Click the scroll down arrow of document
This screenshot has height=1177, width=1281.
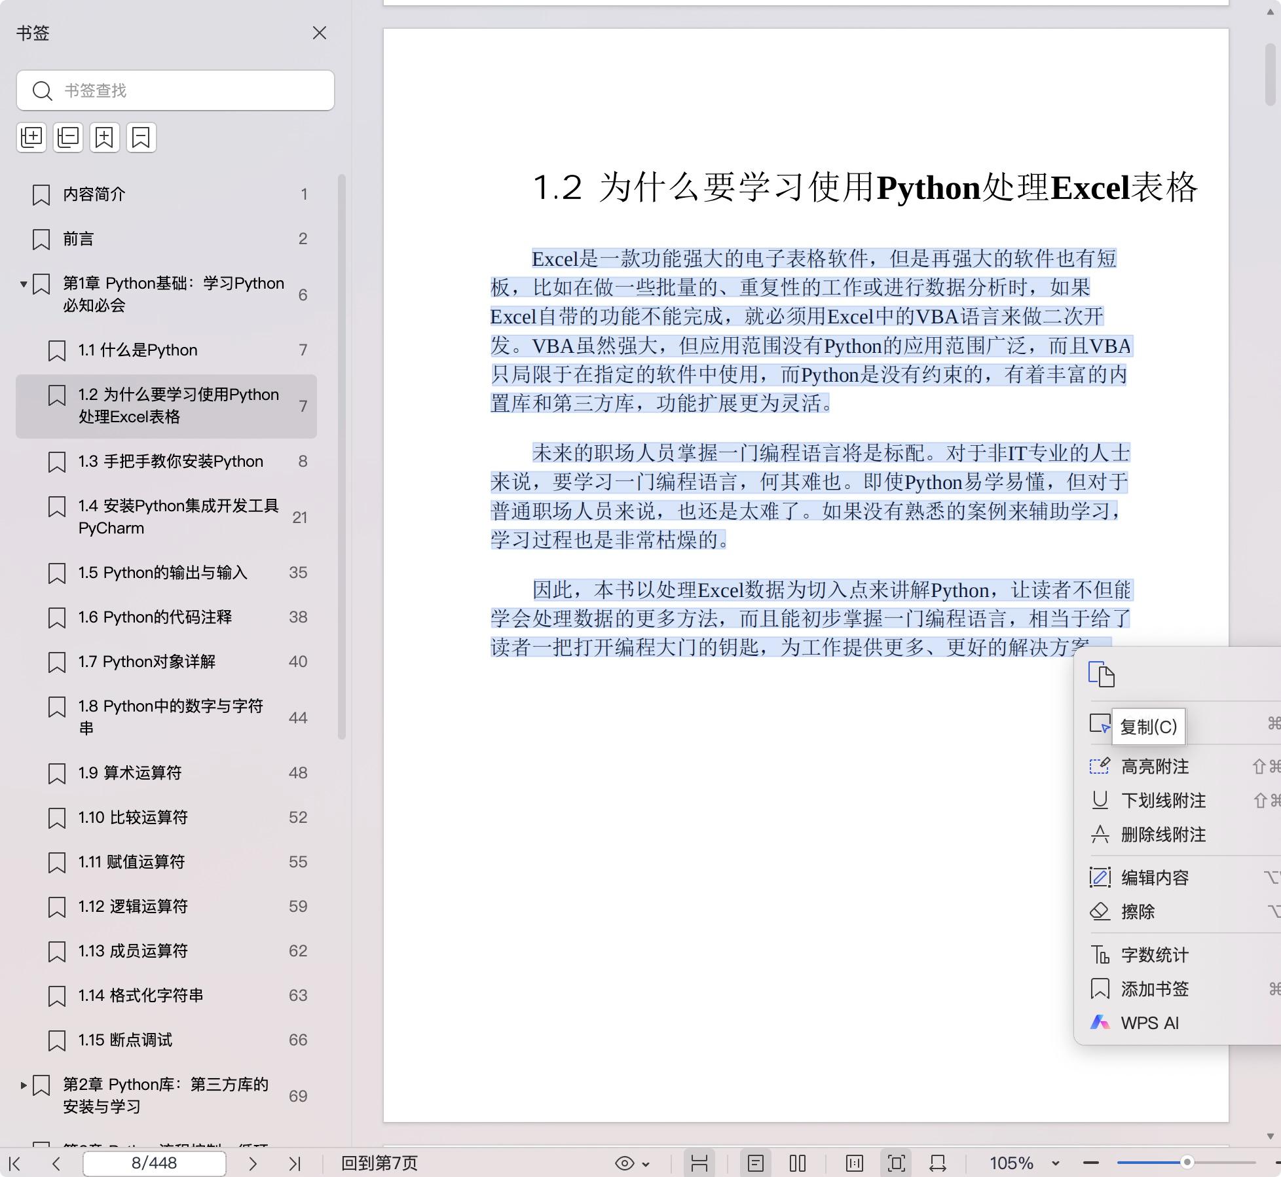tap(1270, 1136)
